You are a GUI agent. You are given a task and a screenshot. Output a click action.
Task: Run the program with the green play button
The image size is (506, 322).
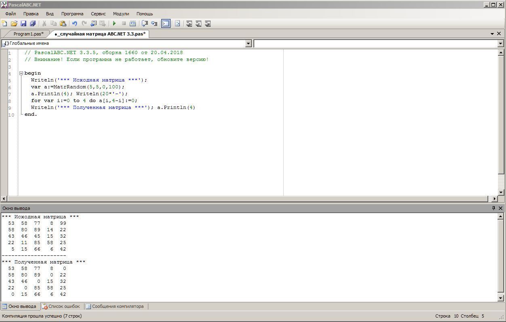coord(114,24)
